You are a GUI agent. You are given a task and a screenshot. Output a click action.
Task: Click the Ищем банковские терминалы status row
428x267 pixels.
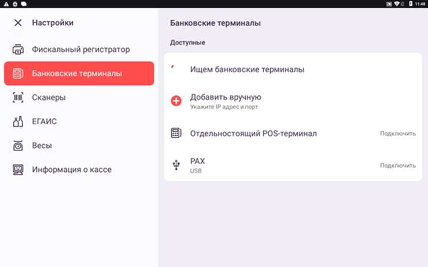(x=293, y=69)
